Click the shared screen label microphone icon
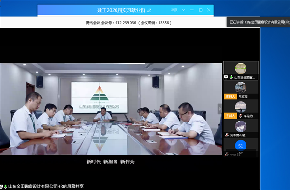Viewport: 290px width, 190px height. click(5, 186)
